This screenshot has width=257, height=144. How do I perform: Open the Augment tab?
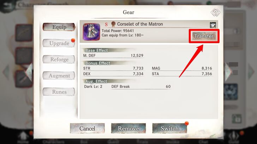coord(59,76)
